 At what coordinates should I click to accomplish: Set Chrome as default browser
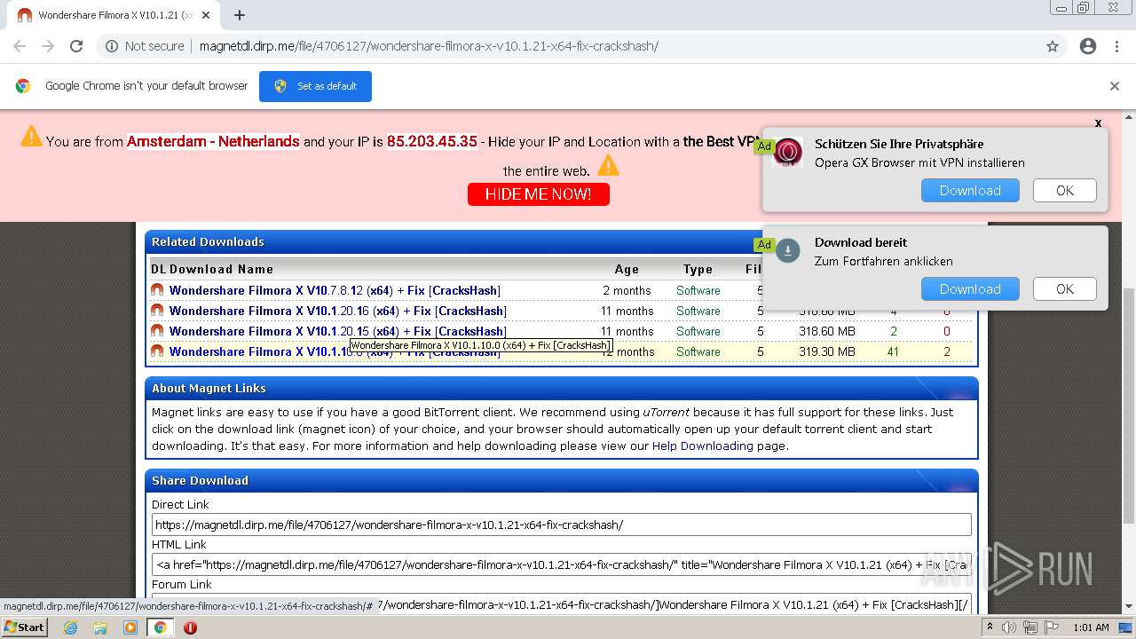click(315, 86)
